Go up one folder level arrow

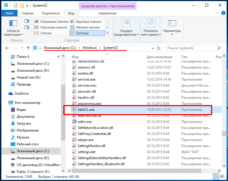coord(28,48)
